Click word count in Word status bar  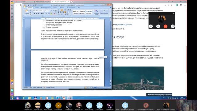click(38, 88)
